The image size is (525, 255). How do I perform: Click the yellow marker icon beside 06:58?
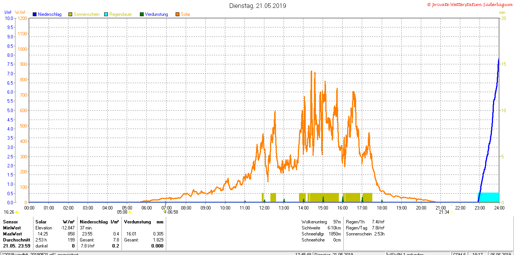(x=165, y=212)
